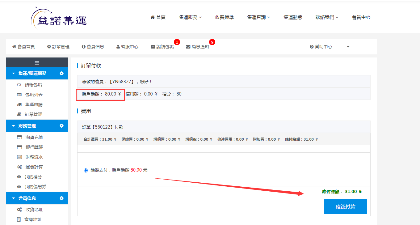Click the gift icon beside 我的積分
This screenshot has height=225, width=420.
(19, 177)
